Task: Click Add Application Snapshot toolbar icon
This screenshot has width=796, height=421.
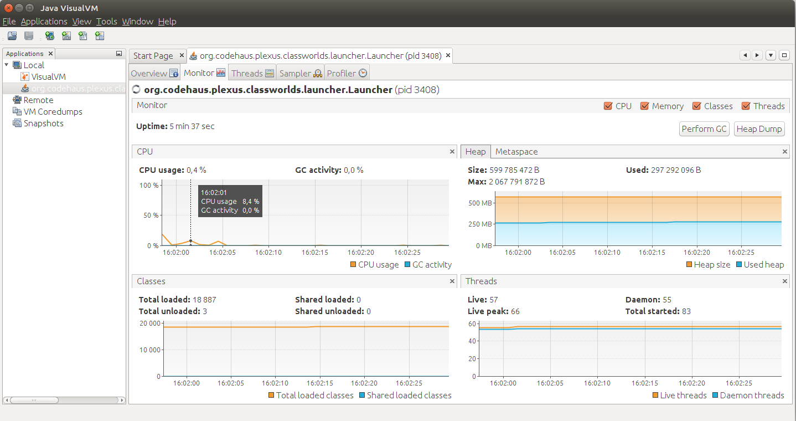Action: 100,36
